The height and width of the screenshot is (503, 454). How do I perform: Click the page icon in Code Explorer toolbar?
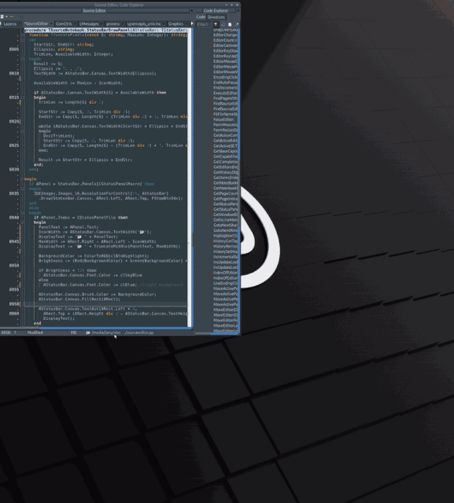[230, 24]
